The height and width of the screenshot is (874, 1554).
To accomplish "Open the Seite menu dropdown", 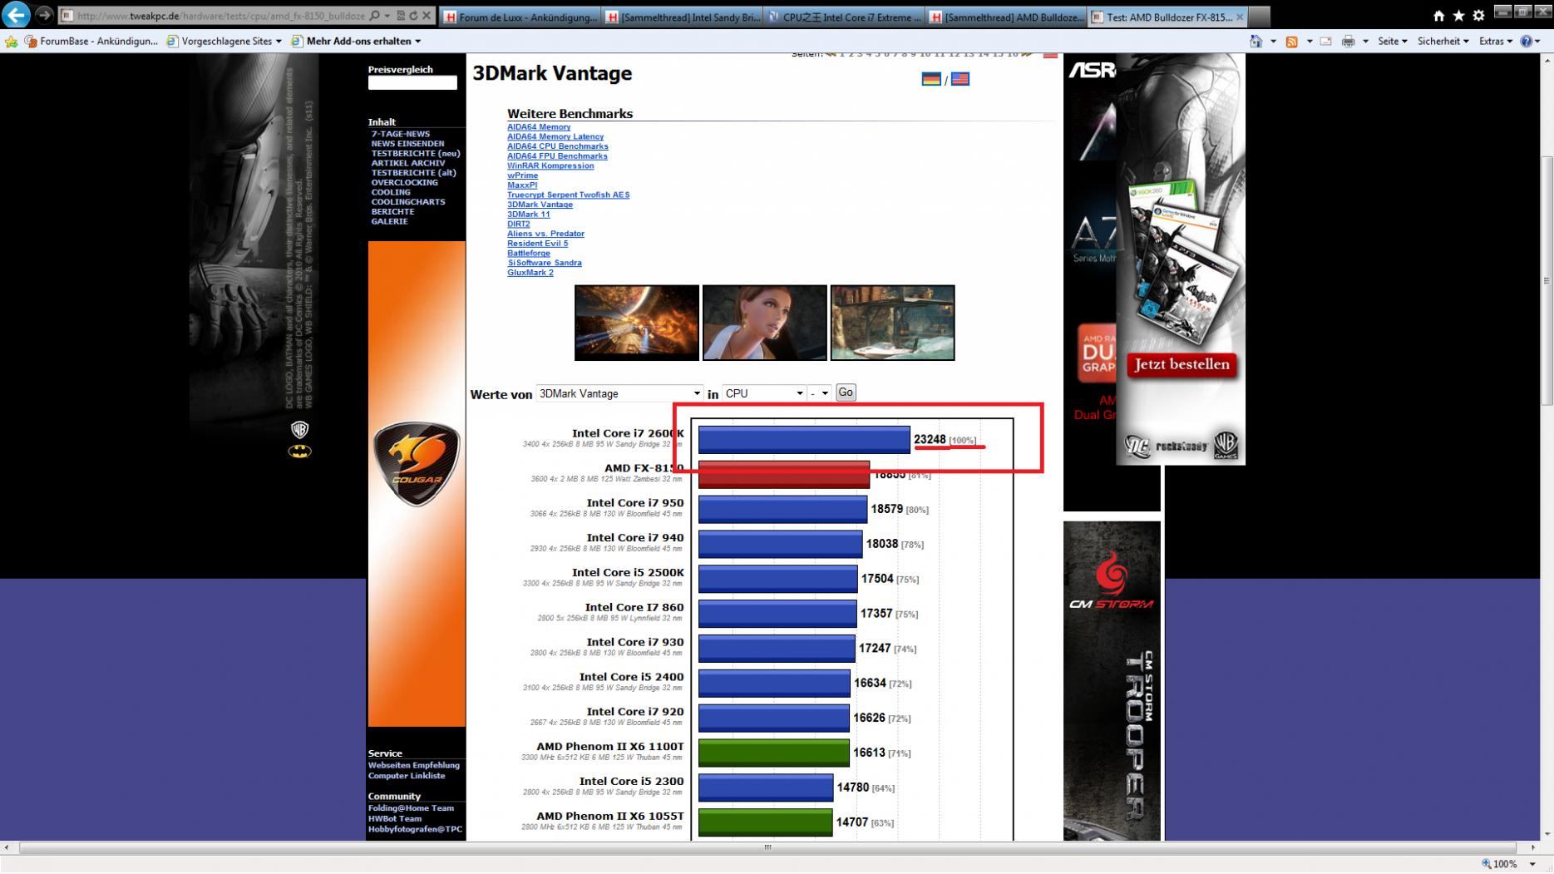I will pos(1393,41).
